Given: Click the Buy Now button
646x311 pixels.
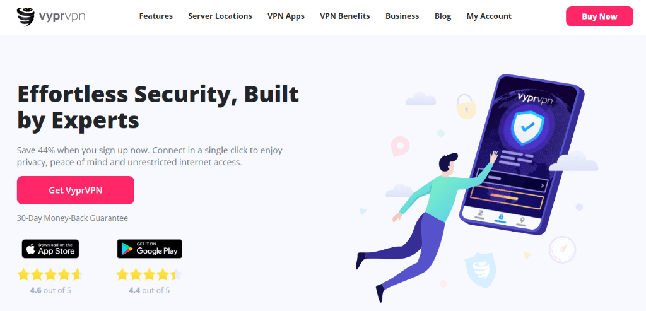Looking at the screenshot, I should (x=599, y=16).
